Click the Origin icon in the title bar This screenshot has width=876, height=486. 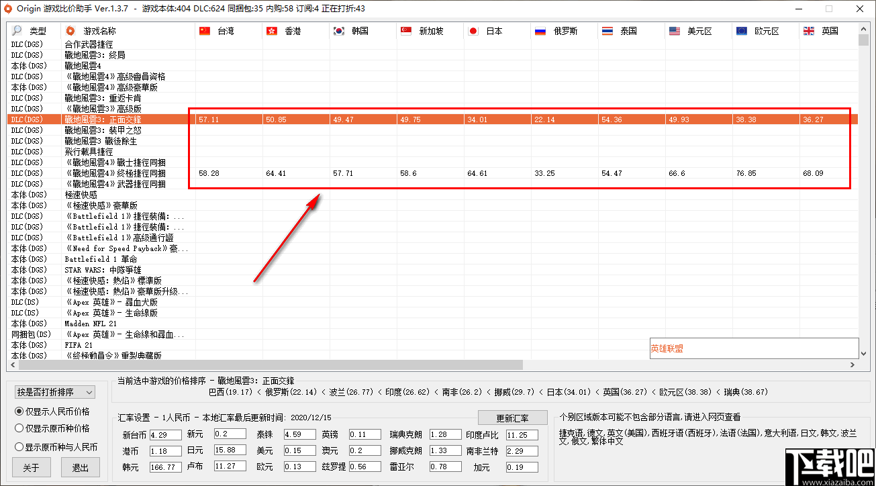click(7, 9)
